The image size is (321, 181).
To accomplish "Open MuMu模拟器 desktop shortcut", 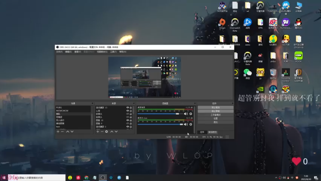I will tap(286, 8).
